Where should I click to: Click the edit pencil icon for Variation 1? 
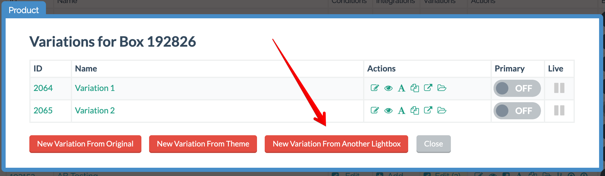(x=375, y=88)
